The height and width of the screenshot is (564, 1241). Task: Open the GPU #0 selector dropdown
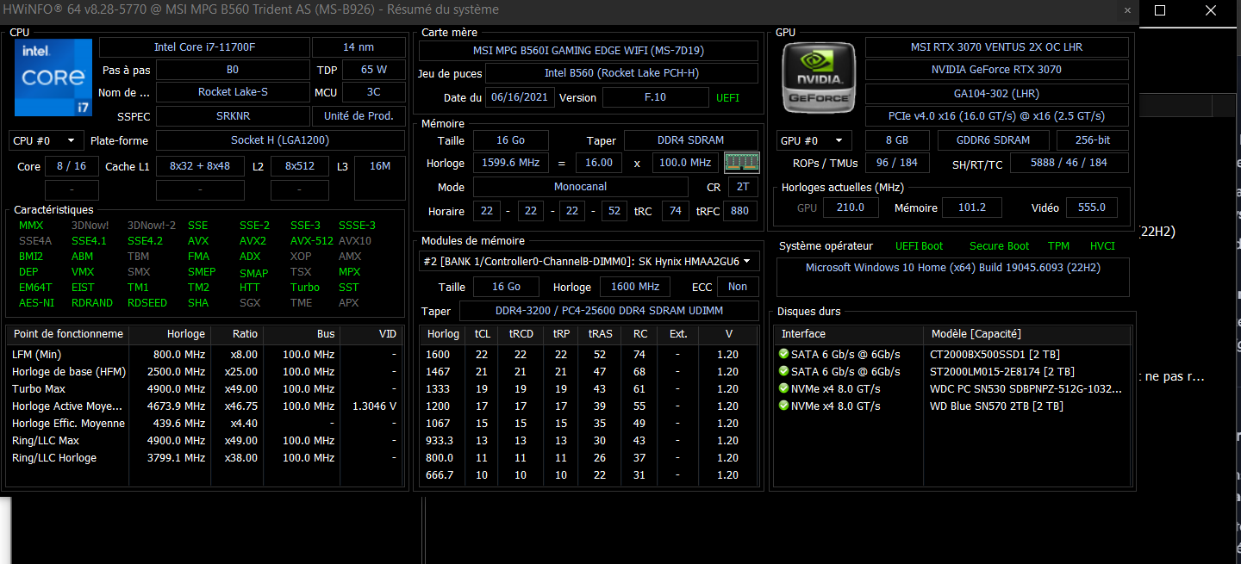click(814, 140)
